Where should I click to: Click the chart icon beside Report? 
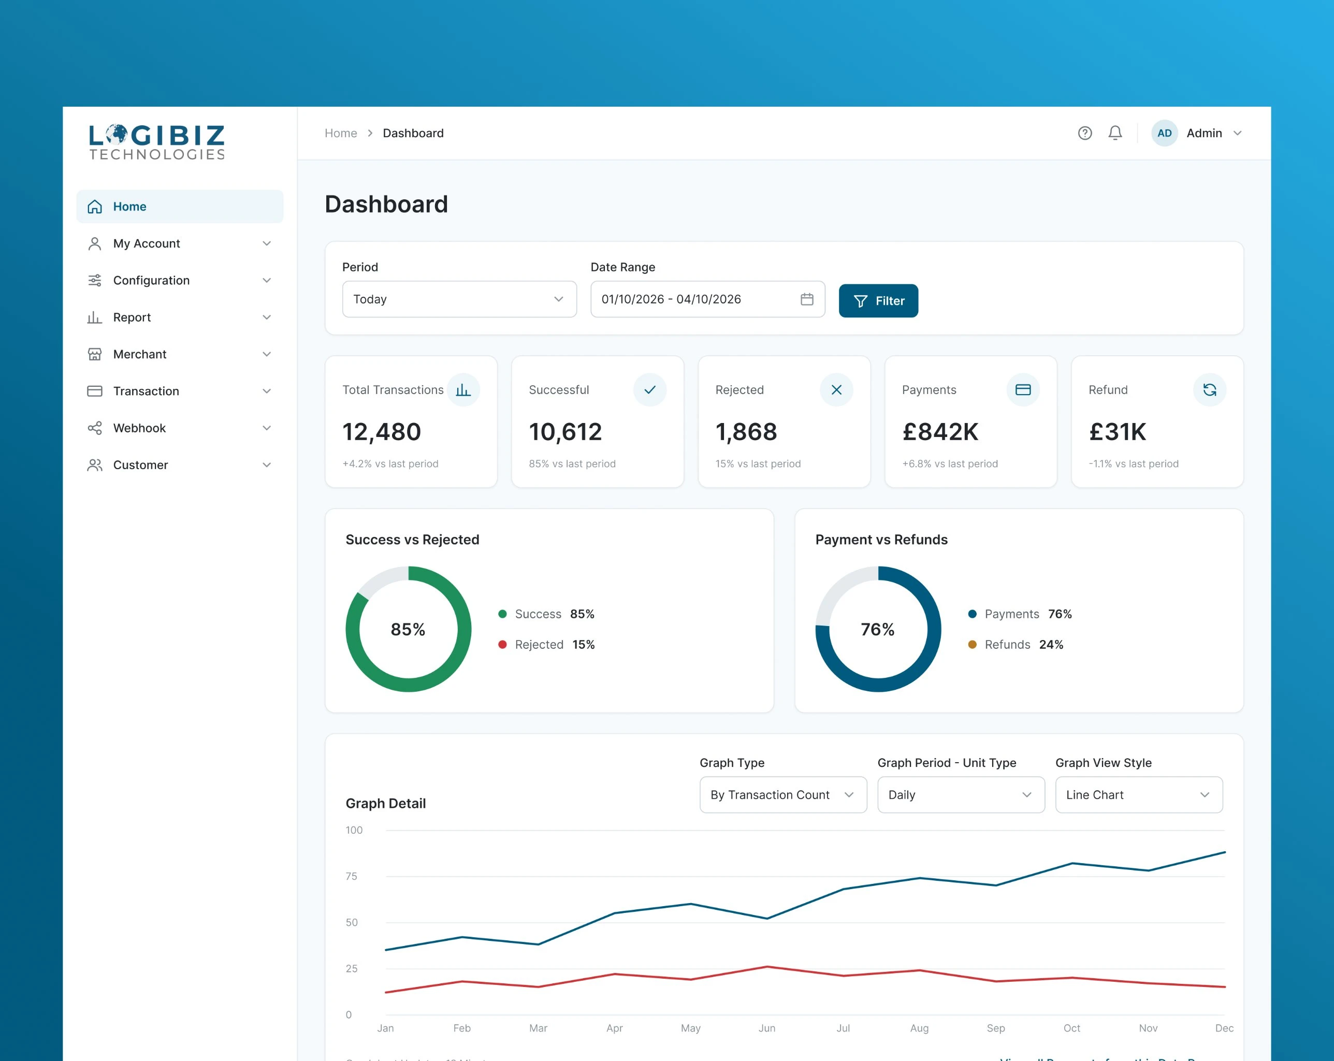[x=95, y=317]
